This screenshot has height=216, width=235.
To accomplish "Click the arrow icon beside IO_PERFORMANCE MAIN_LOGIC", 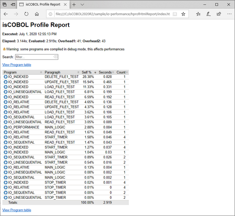I will pyautogui.click(x=5, y=127).
